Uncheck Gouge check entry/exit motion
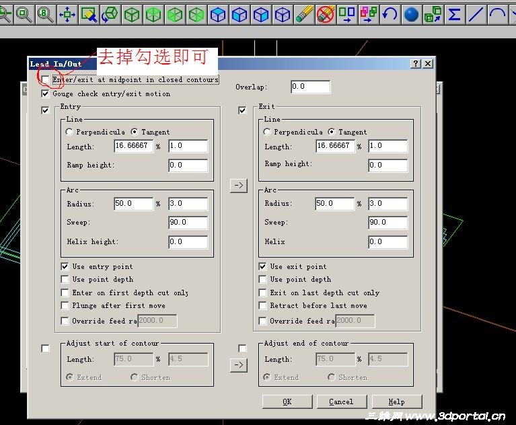Image resolution: width=516 pixels, height=425 pixels. 46,93
